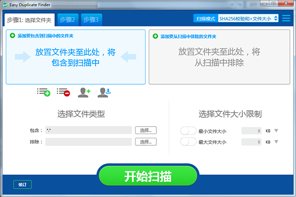Screen dimensions: 296x197
Task: Start scan with the 开始扫描 button
Action: click(148, 176)
